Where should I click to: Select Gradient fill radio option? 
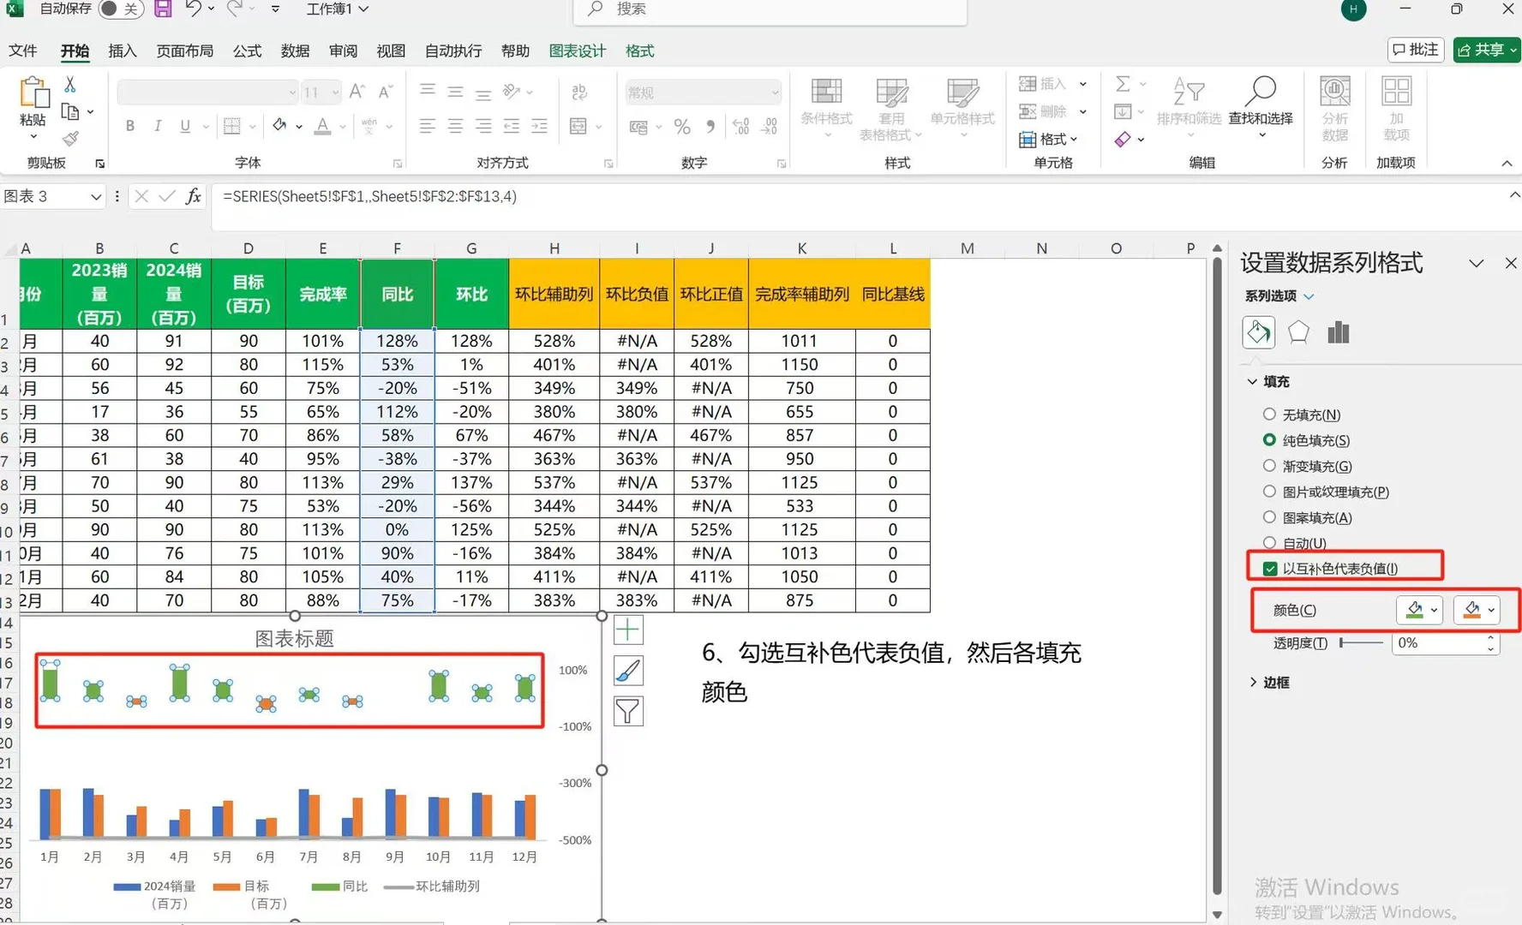coord(1269,466)
